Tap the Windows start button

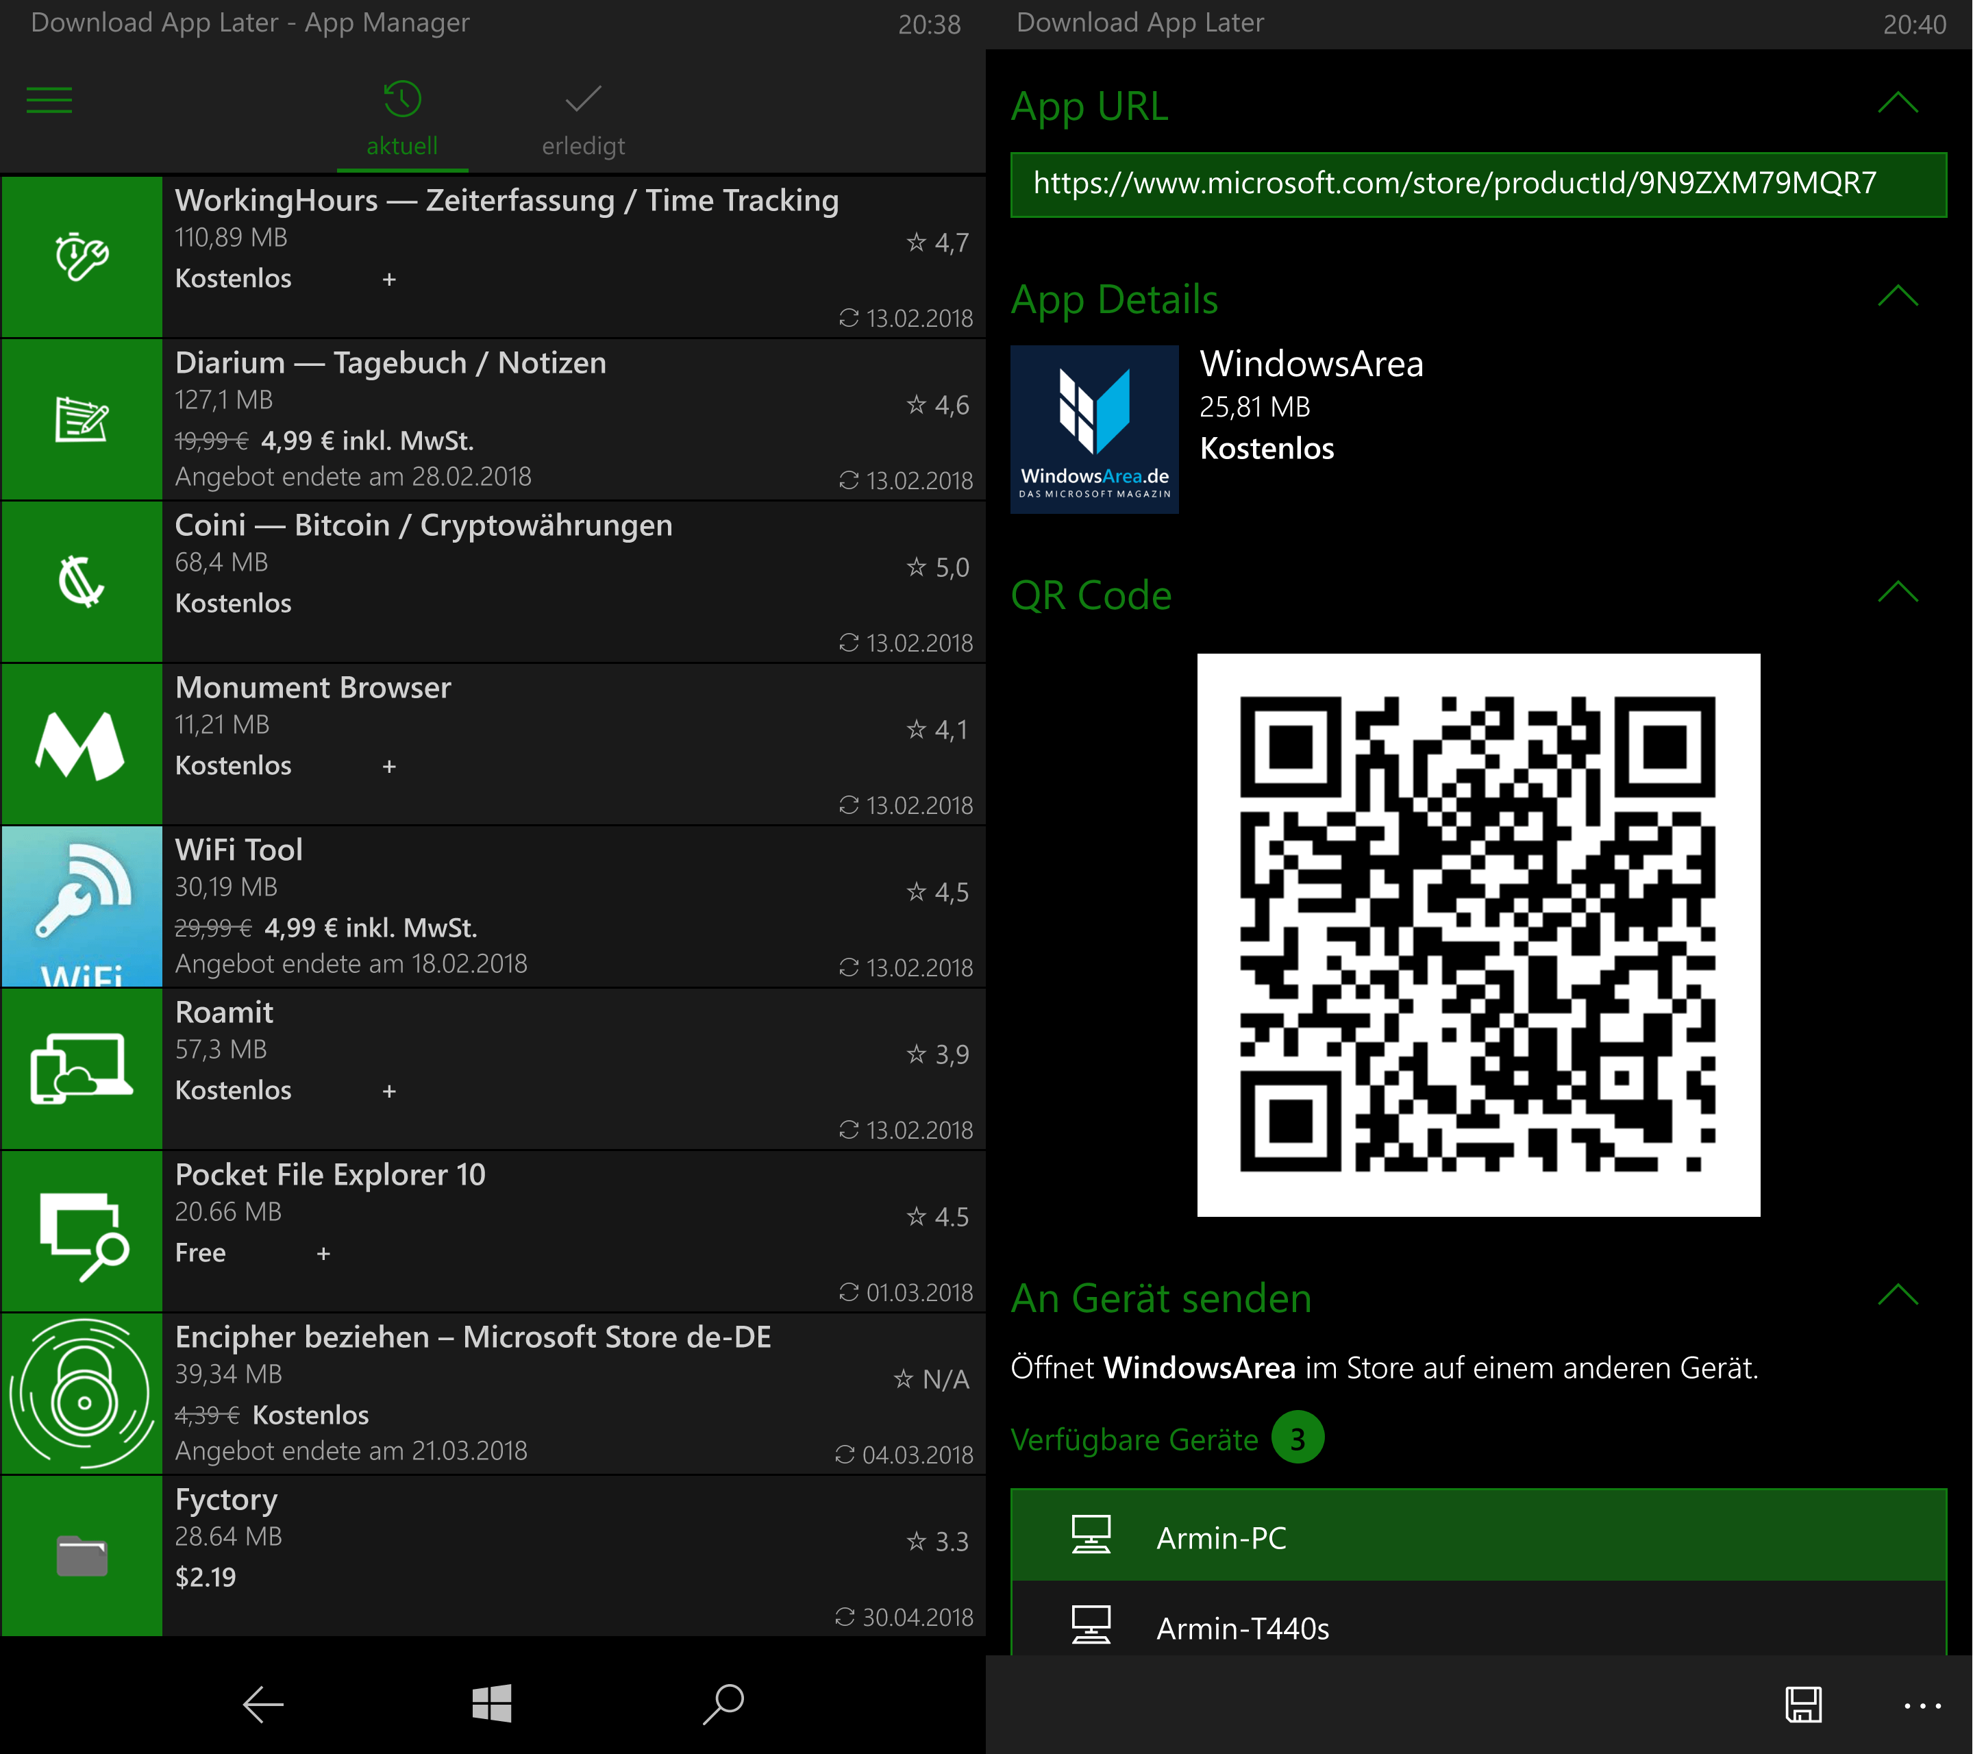pyautogui.click(x=491, y=1704)
